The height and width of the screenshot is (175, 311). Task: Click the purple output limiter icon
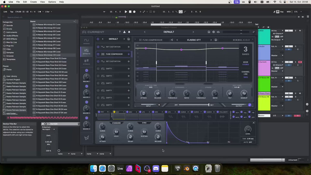250,105
